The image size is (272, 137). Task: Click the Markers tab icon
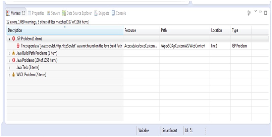(x=8, y=13)
